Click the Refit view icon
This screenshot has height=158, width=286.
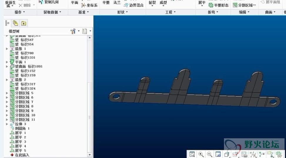(x=192, y=154)
